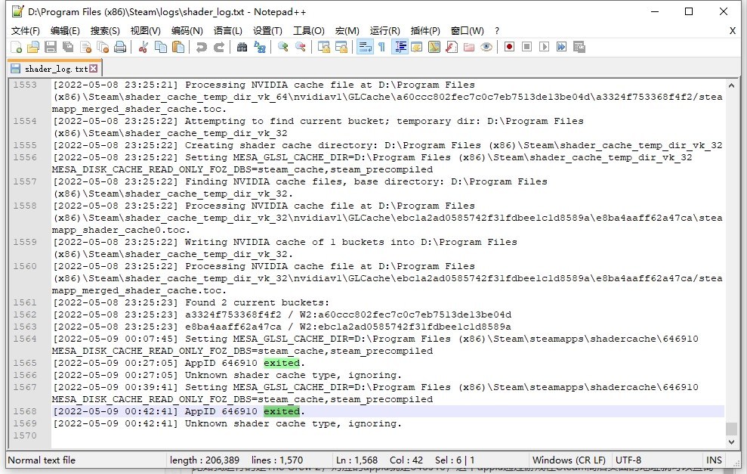The height and width of the screenshot is (474, 747).
Task: Zoom in on the text
Action: (x=283, y=47)
